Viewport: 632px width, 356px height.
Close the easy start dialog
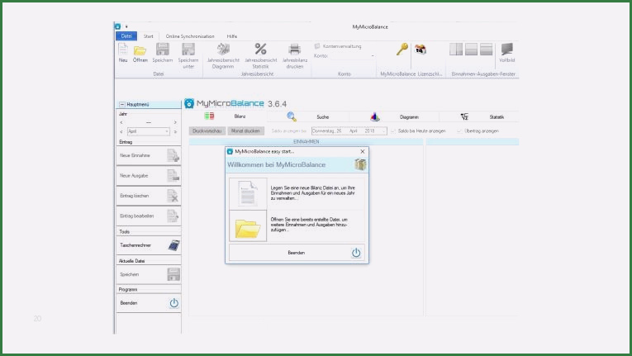(x=363, y=152)
